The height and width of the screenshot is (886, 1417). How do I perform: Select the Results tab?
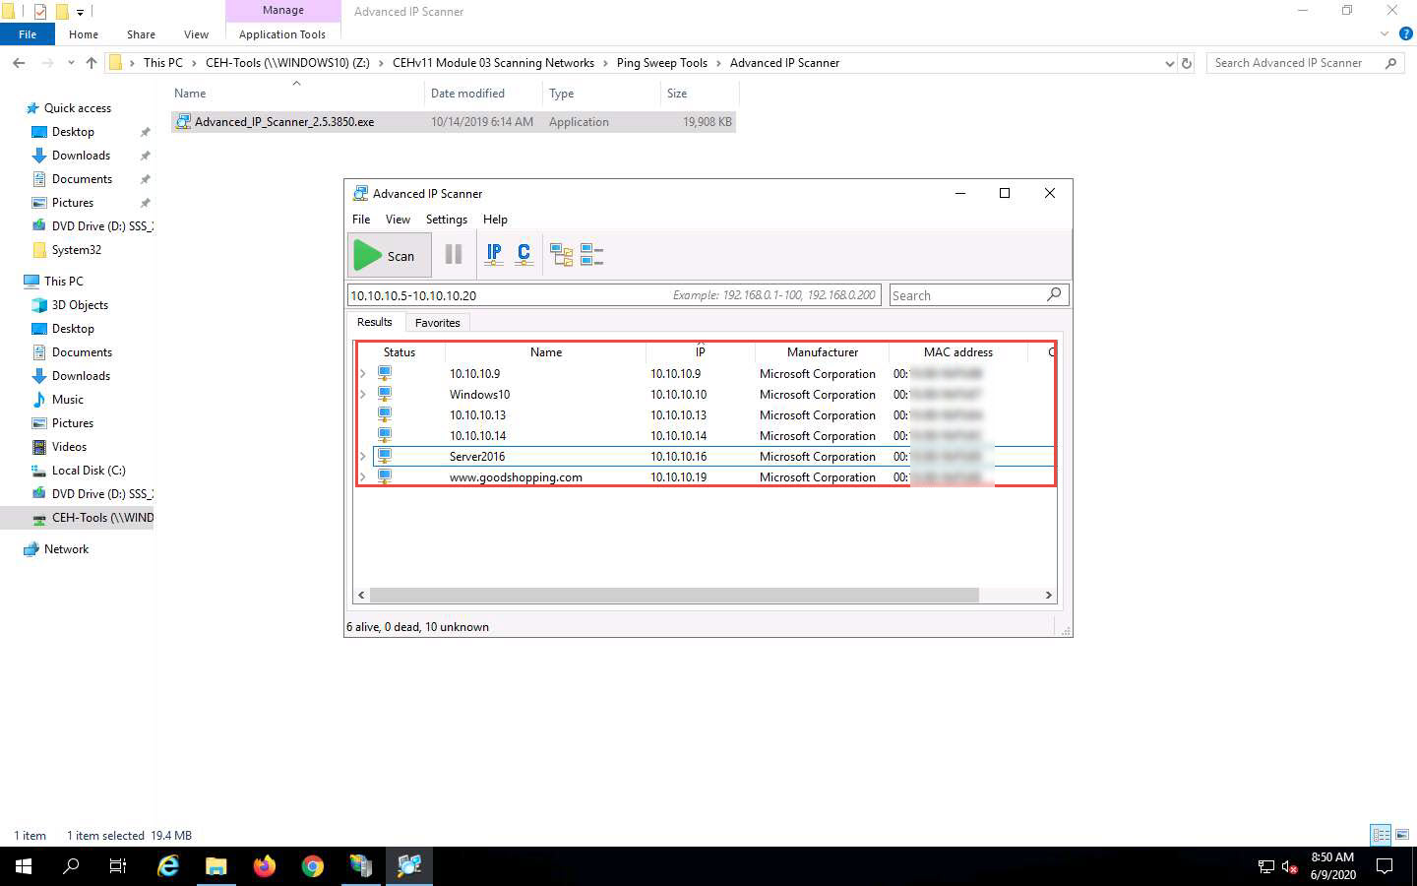[374, 322]
